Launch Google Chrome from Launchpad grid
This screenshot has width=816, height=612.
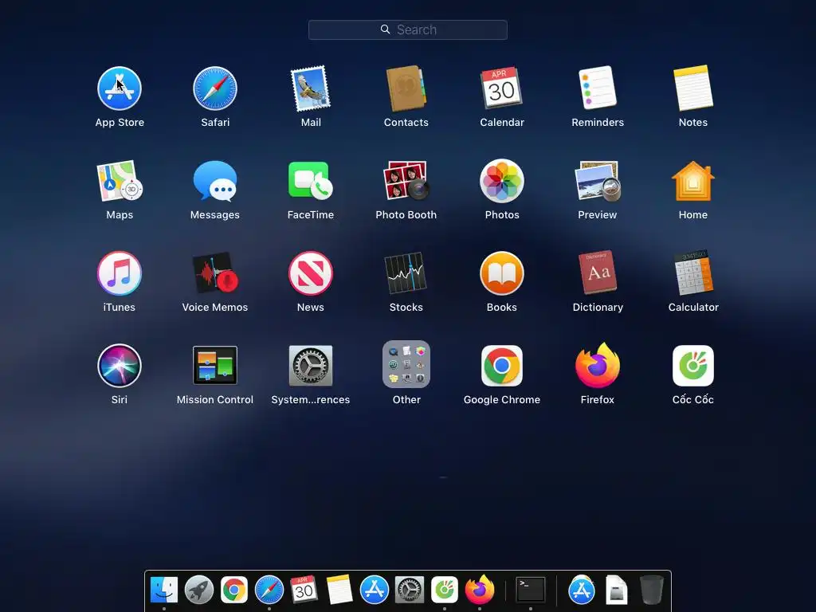502,365
